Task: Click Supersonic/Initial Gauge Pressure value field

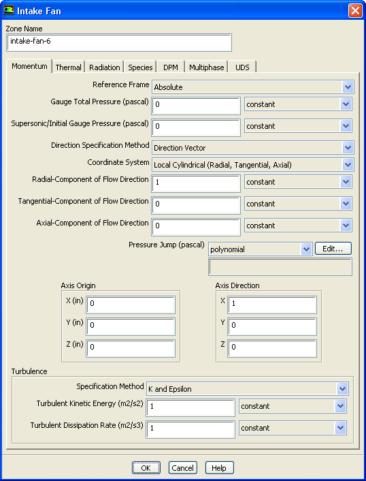Action: tap(196, 127)
